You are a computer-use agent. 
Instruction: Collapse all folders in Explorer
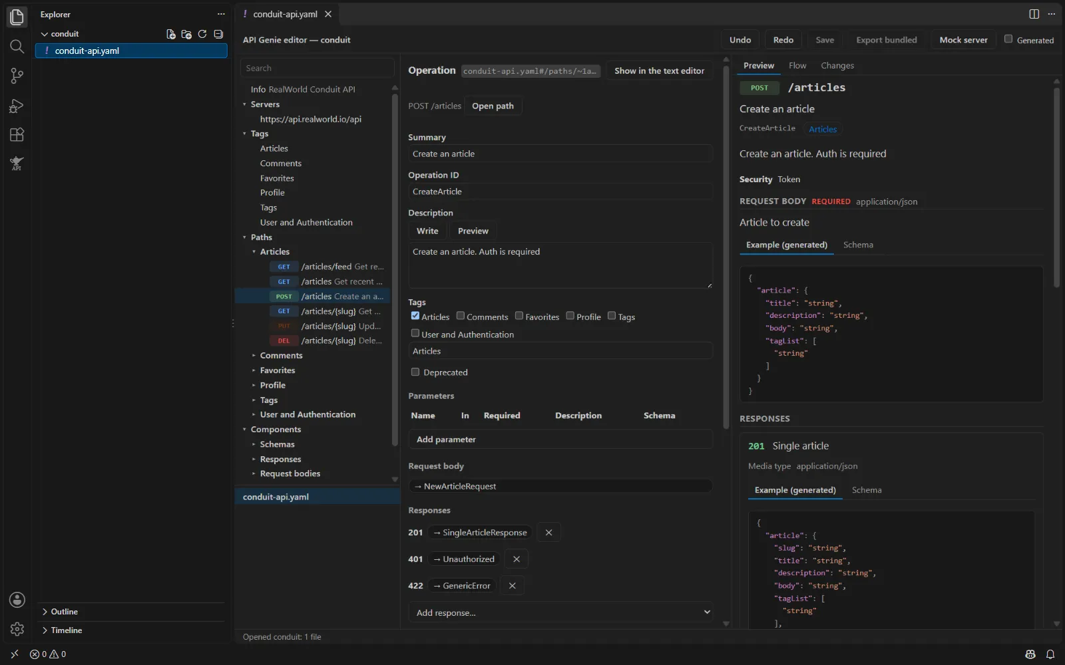click(218, 34)
